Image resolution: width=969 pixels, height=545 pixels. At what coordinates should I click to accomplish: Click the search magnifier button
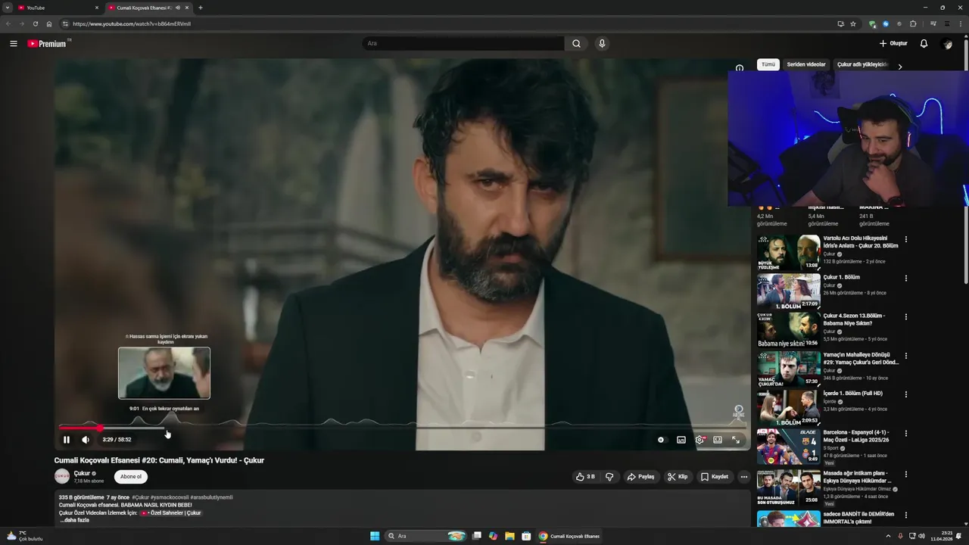(576, 44)
